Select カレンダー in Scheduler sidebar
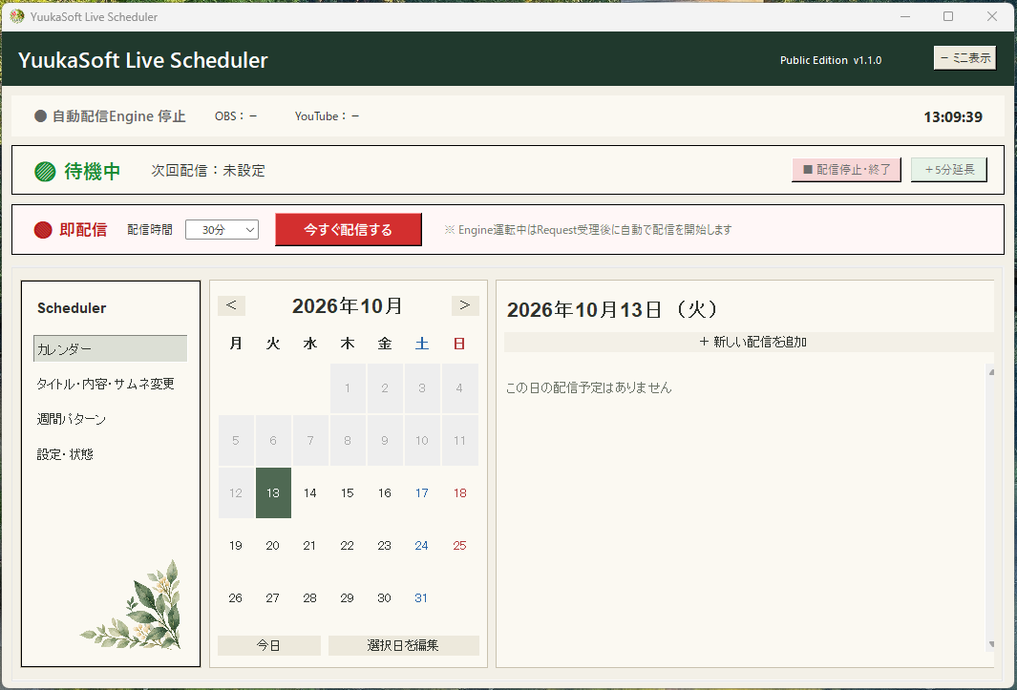Image resolution: width=1017 pixels, height=690 pixels. click(110, 349)
